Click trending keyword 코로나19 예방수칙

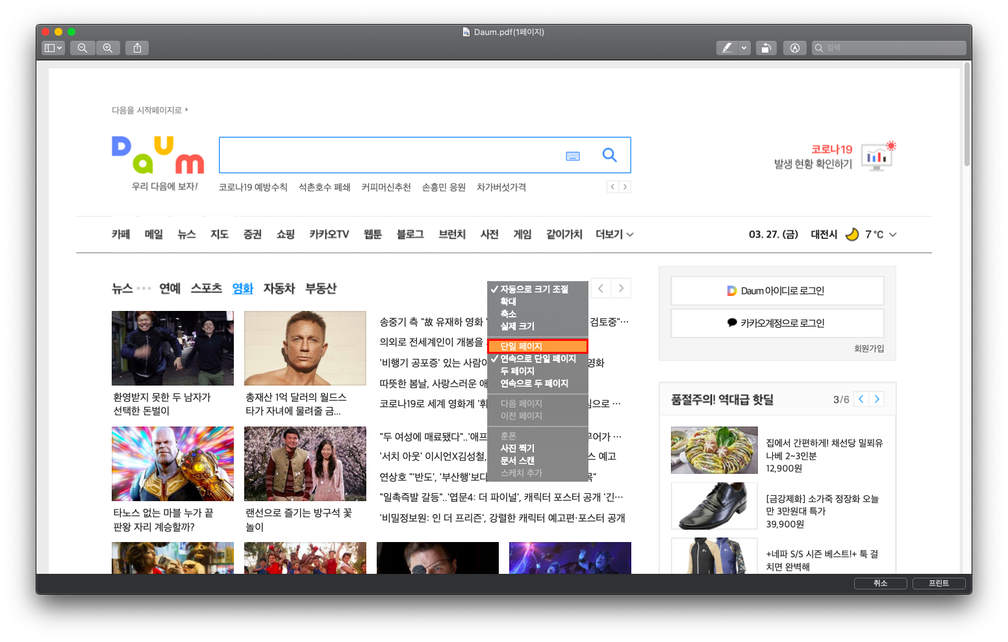(x=253, y=187)
